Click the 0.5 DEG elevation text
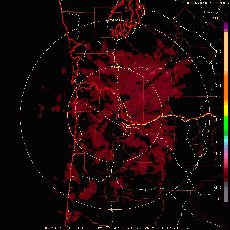Image resolution: width=230 pixels, height=230 pixels. pyautogui.click(x=130, y=228)
